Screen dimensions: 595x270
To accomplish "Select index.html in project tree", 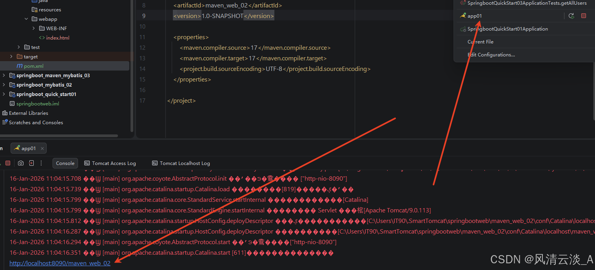I will [x=58, y=38].
